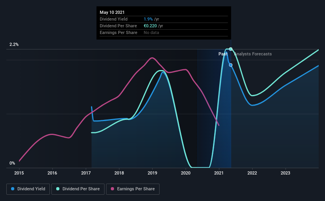Toggle the Dividend Yield legend button
This screenshot has width=325, height=201.
pyautogui.click(x=28, y=189)
